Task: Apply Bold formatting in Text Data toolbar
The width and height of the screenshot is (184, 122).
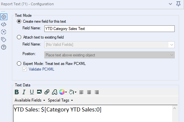Action: point(17,92)
